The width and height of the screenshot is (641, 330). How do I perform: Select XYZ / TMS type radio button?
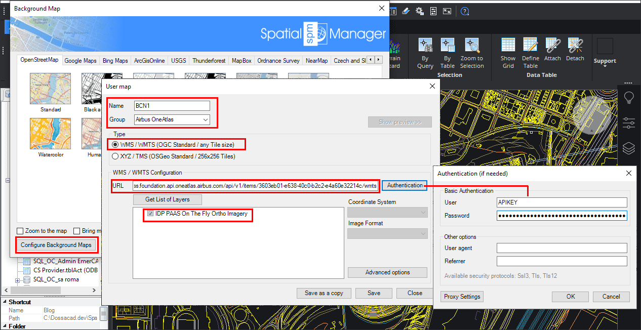click(115, 156)
